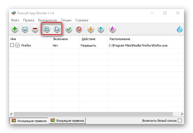Click the purple flame firewall icon
Screen dimensions: 193x133
coord(113,29)
